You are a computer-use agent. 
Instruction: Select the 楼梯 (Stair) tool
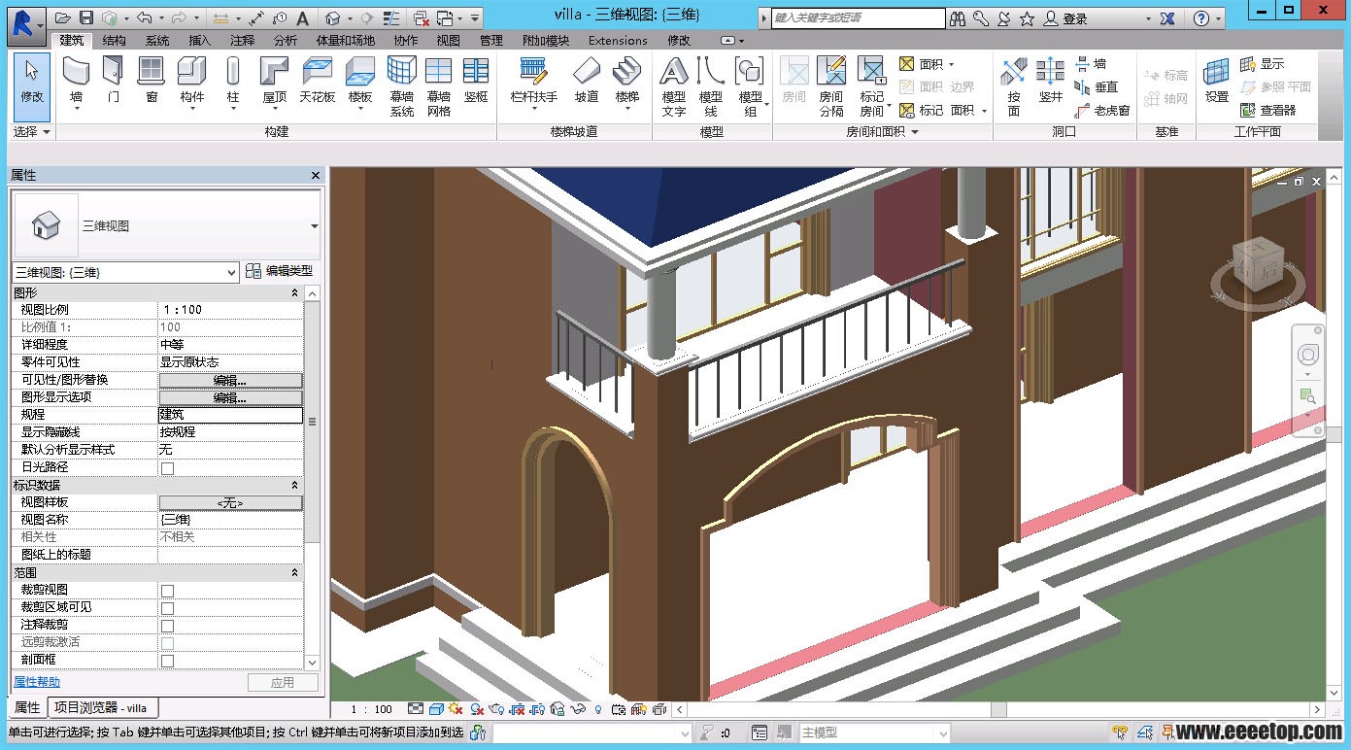pos(627,82)
